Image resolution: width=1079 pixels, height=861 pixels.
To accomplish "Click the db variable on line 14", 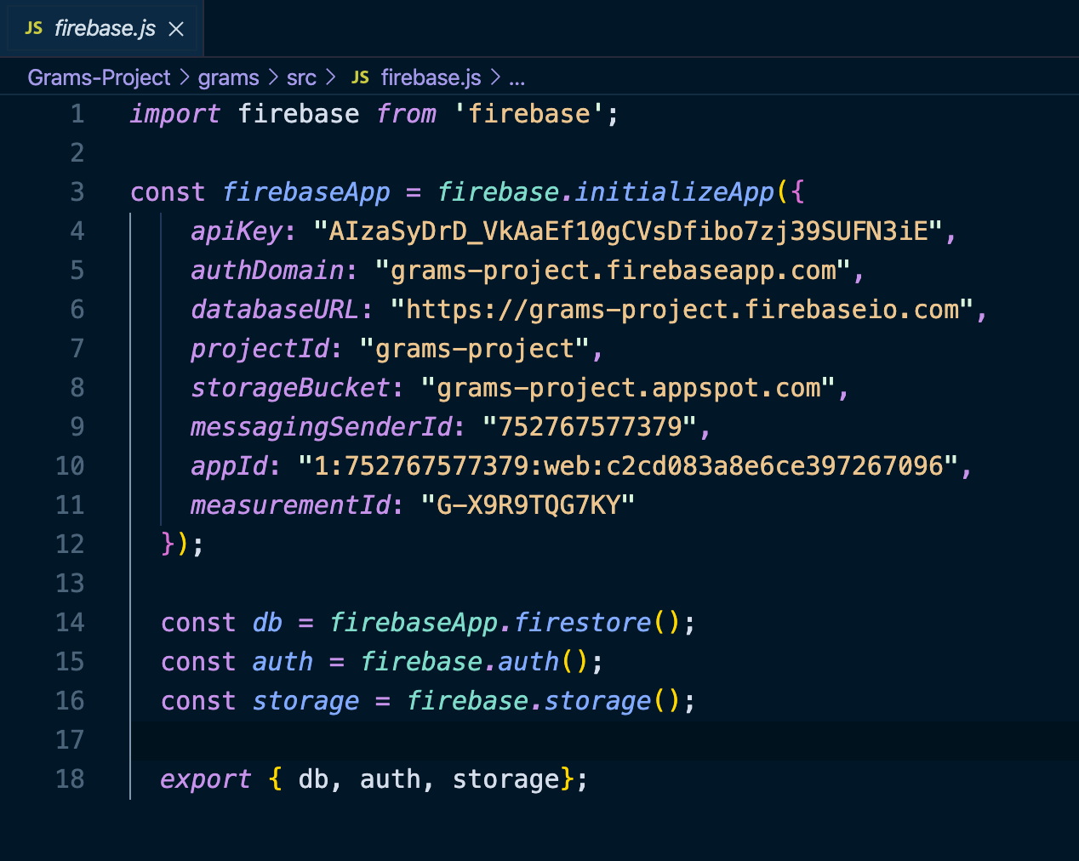I will click(267, 623).
